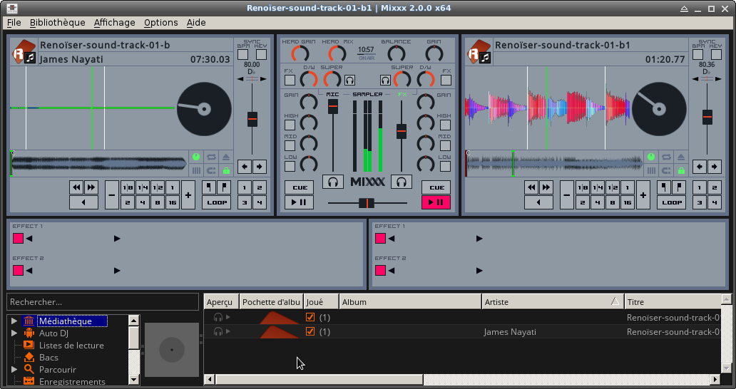Toggle Effect 1 pink enable button in the left effects panel
Screen dimensions: 736x389
coord(19,239)
